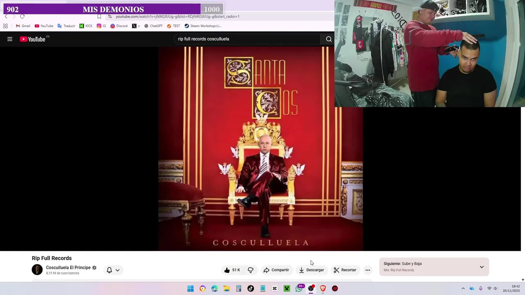Viewport: 525px width, 295px height.
Task: Open the KICK bookmark
Action: point(86,26)
